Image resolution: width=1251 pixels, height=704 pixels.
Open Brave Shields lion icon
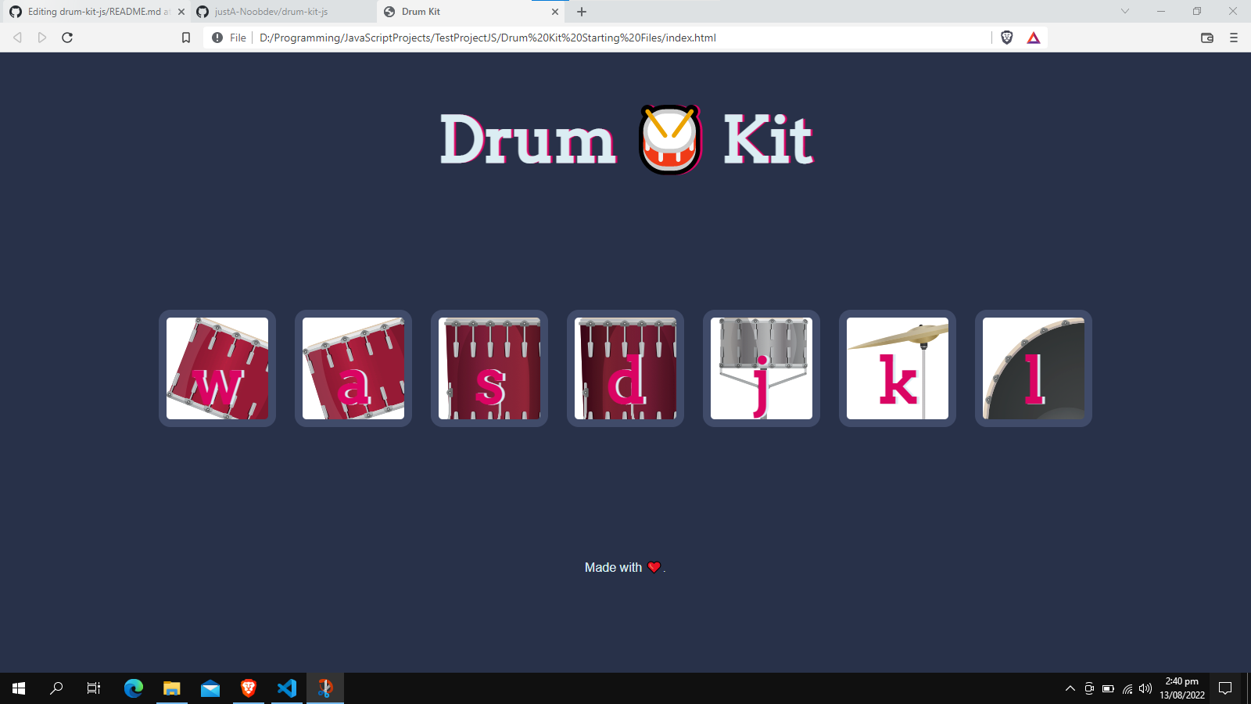(x=1007, y=38)
